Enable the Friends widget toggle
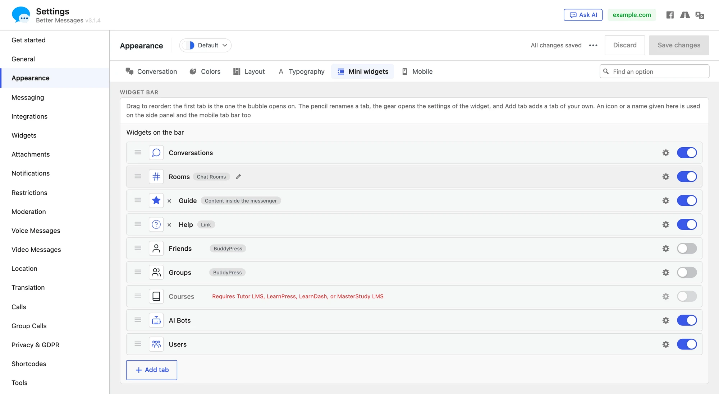This screenshot has width=719, height=394. (687, 249)
